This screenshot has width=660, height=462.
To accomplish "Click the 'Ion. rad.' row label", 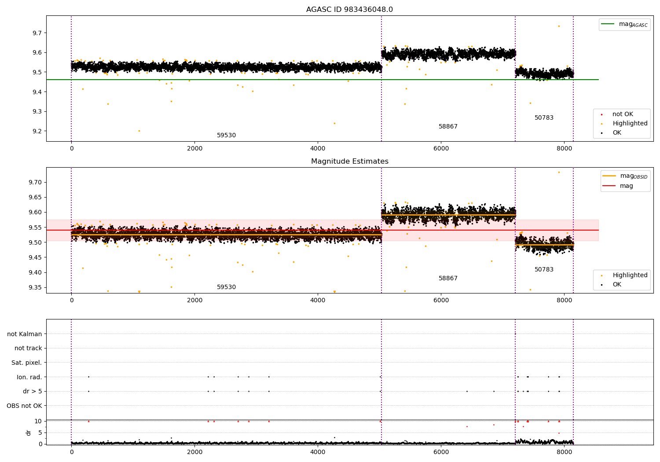I will click(x=29, y=377).
